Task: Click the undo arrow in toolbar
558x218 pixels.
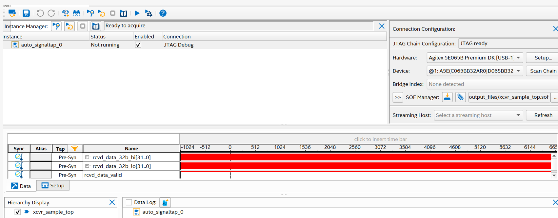Action: (40, 13)
